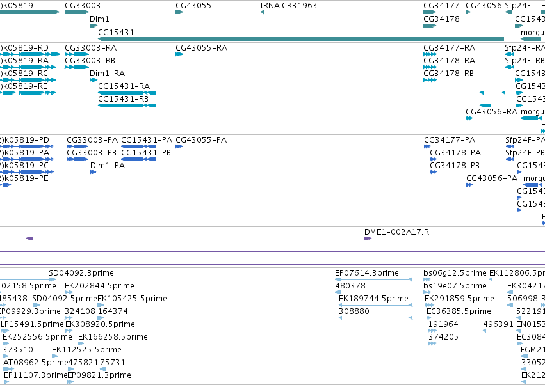Open the CG15431-RA transcript label
This screenshot has width=545, height=385.
(x=124, y=86)
